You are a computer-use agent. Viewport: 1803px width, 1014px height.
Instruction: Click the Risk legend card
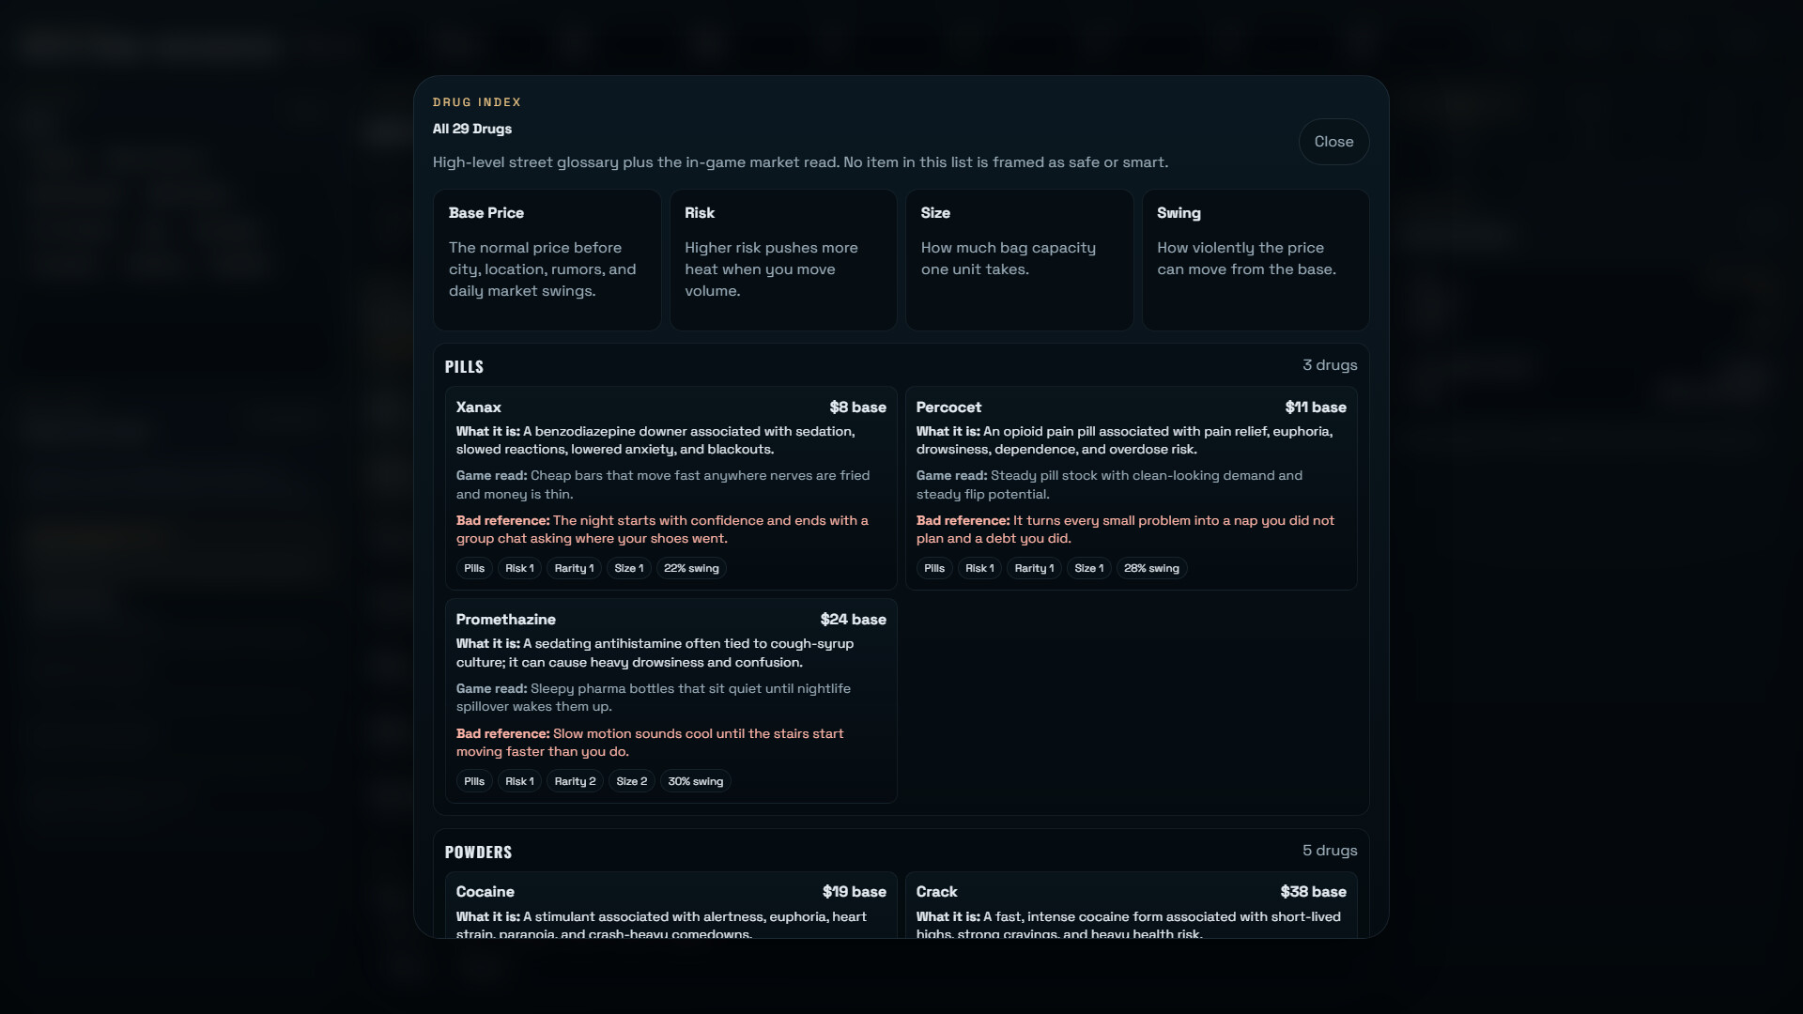pyautogui.click(x=783, y=260)
